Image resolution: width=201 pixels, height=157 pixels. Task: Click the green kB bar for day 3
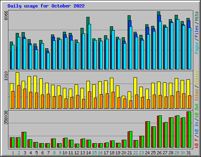[25, 140]
